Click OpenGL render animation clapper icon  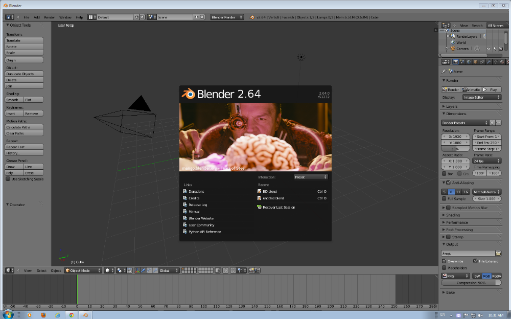[x=257, y=270]
